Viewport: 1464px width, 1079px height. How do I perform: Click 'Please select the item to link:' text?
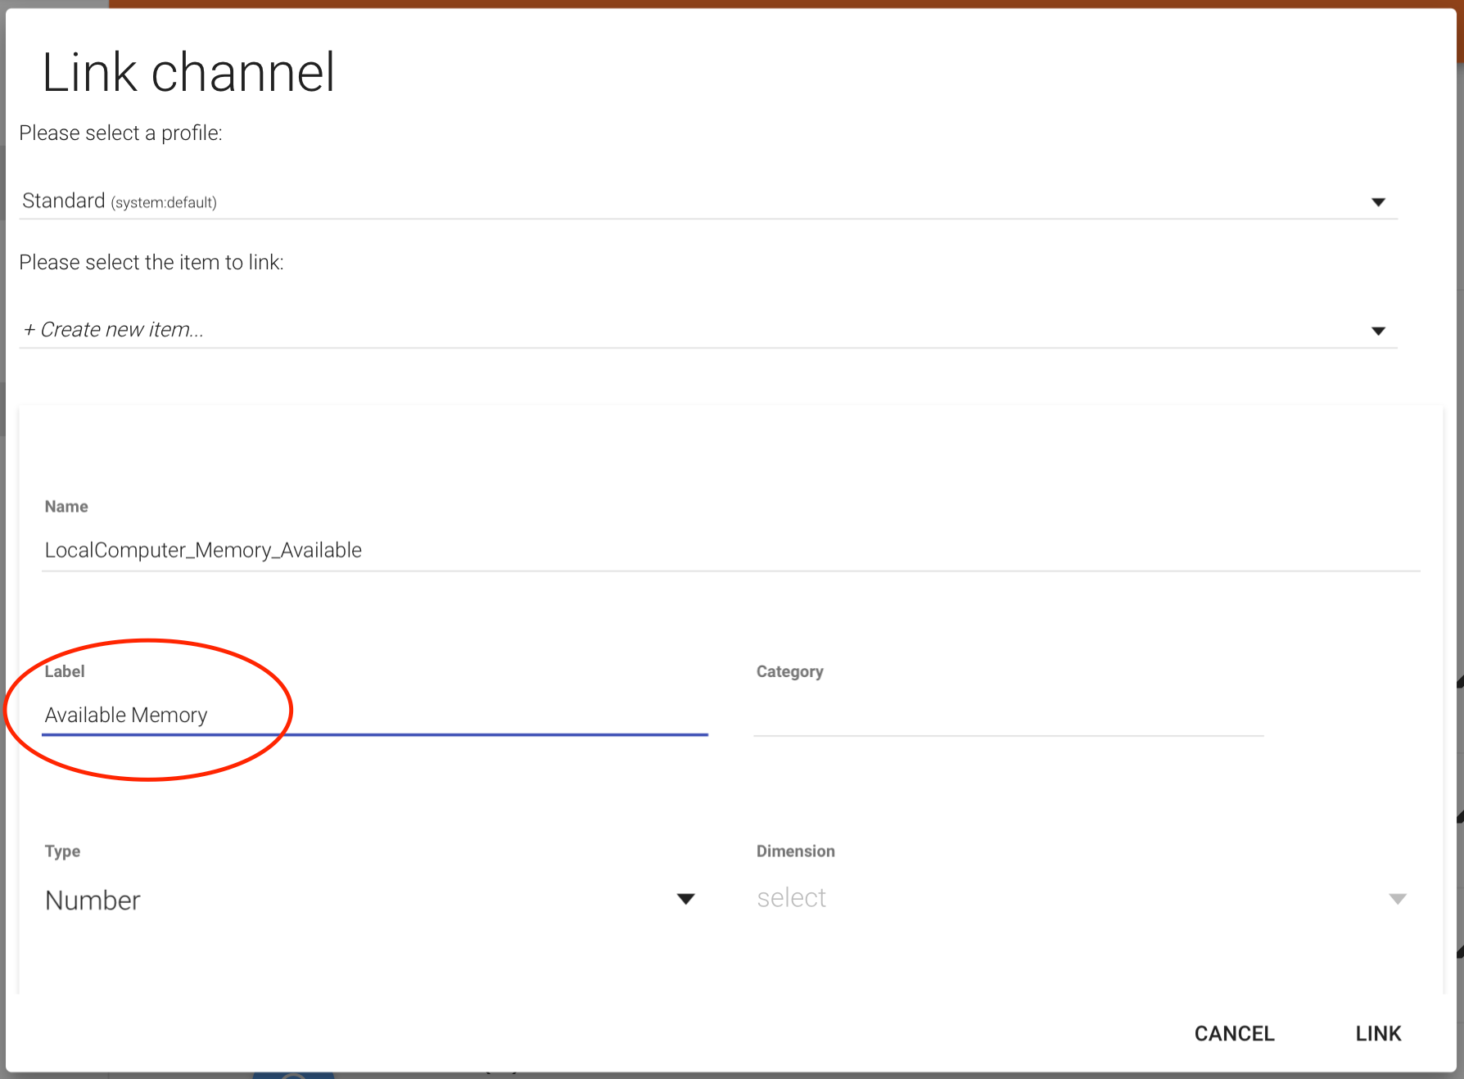click(151, 262)
